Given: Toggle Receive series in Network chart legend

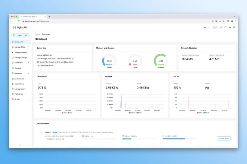Looking at the screenshot, I should pyautogui.click(x=132, y=113).
